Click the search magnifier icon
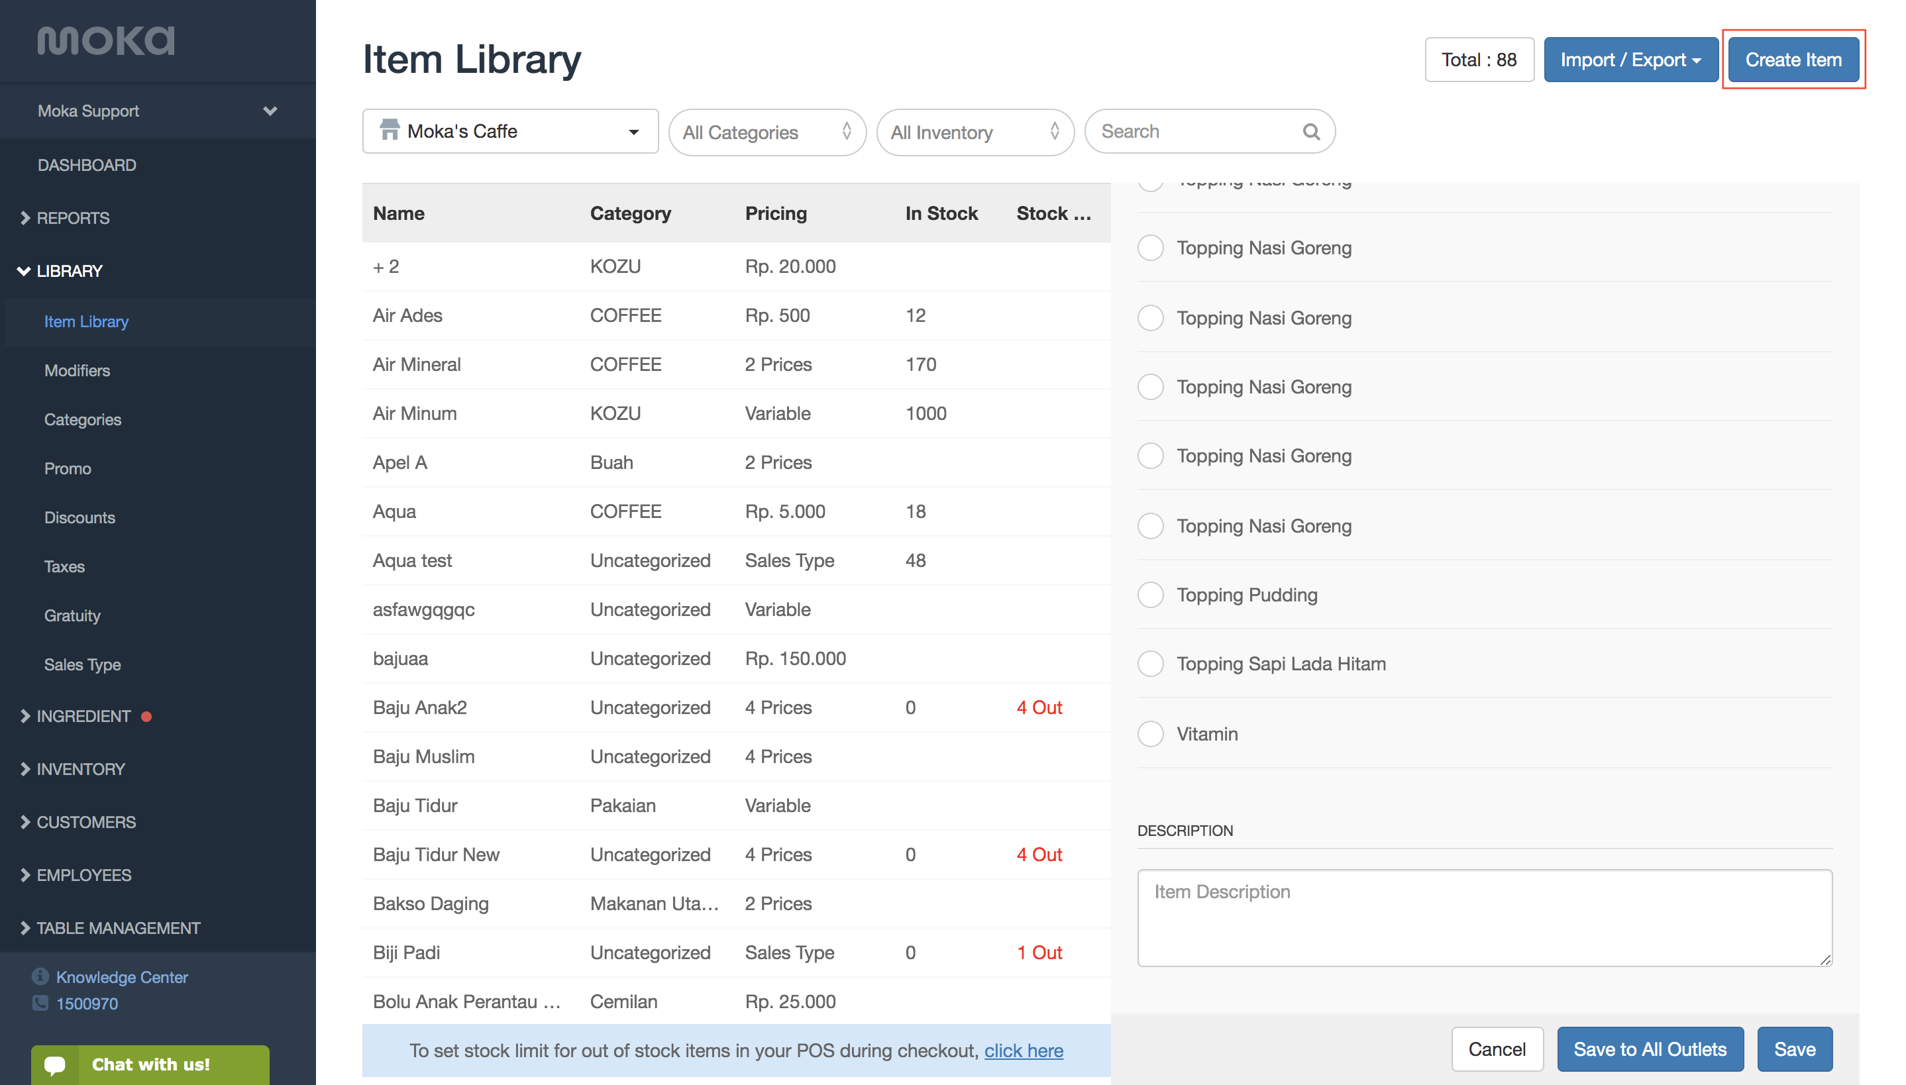Screen dimensions: 1906x1085 pos(1310,132)
